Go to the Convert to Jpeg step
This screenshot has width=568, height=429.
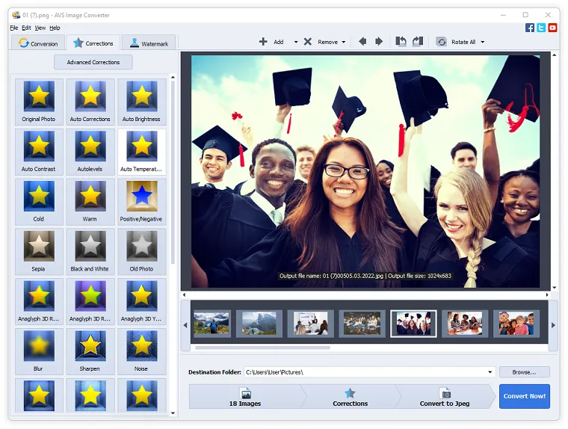point(445,397)
